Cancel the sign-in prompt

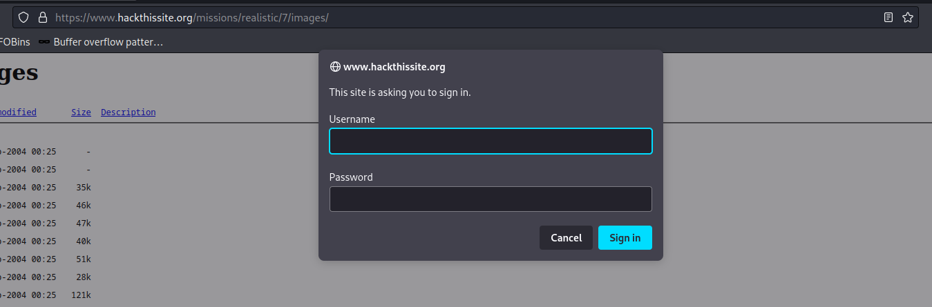click(566, 238)
